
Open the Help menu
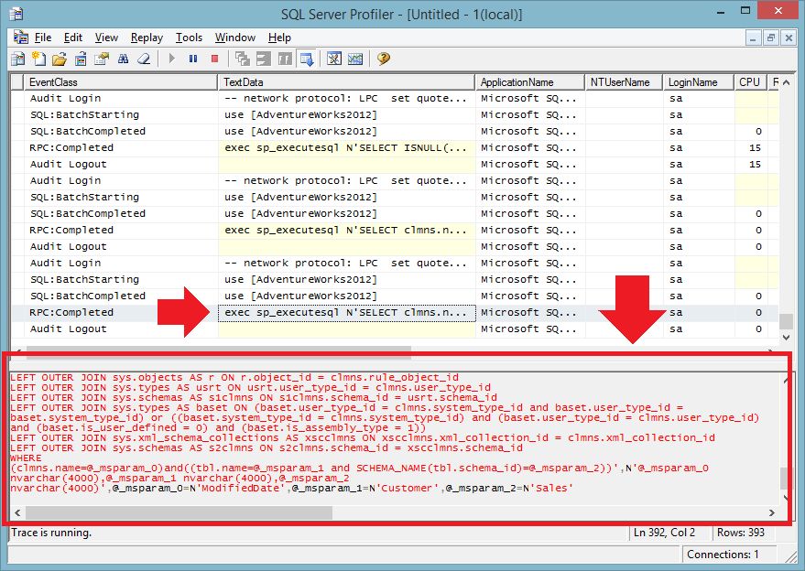click(279, 38)
